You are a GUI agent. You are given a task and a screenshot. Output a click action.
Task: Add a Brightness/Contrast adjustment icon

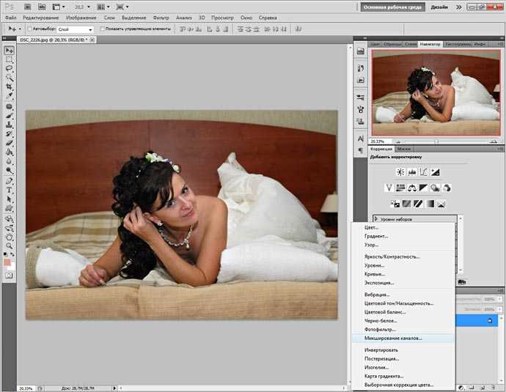pos(400,172)
